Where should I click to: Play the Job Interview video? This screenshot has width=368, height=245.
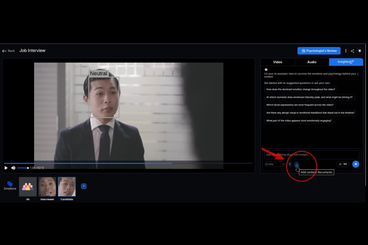6,168
